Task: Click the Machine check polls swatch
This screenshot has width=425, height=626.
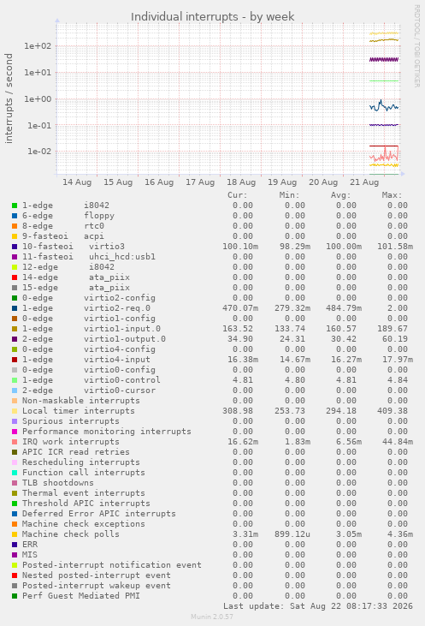Action: pyautogui.click(x=15, y=534)
